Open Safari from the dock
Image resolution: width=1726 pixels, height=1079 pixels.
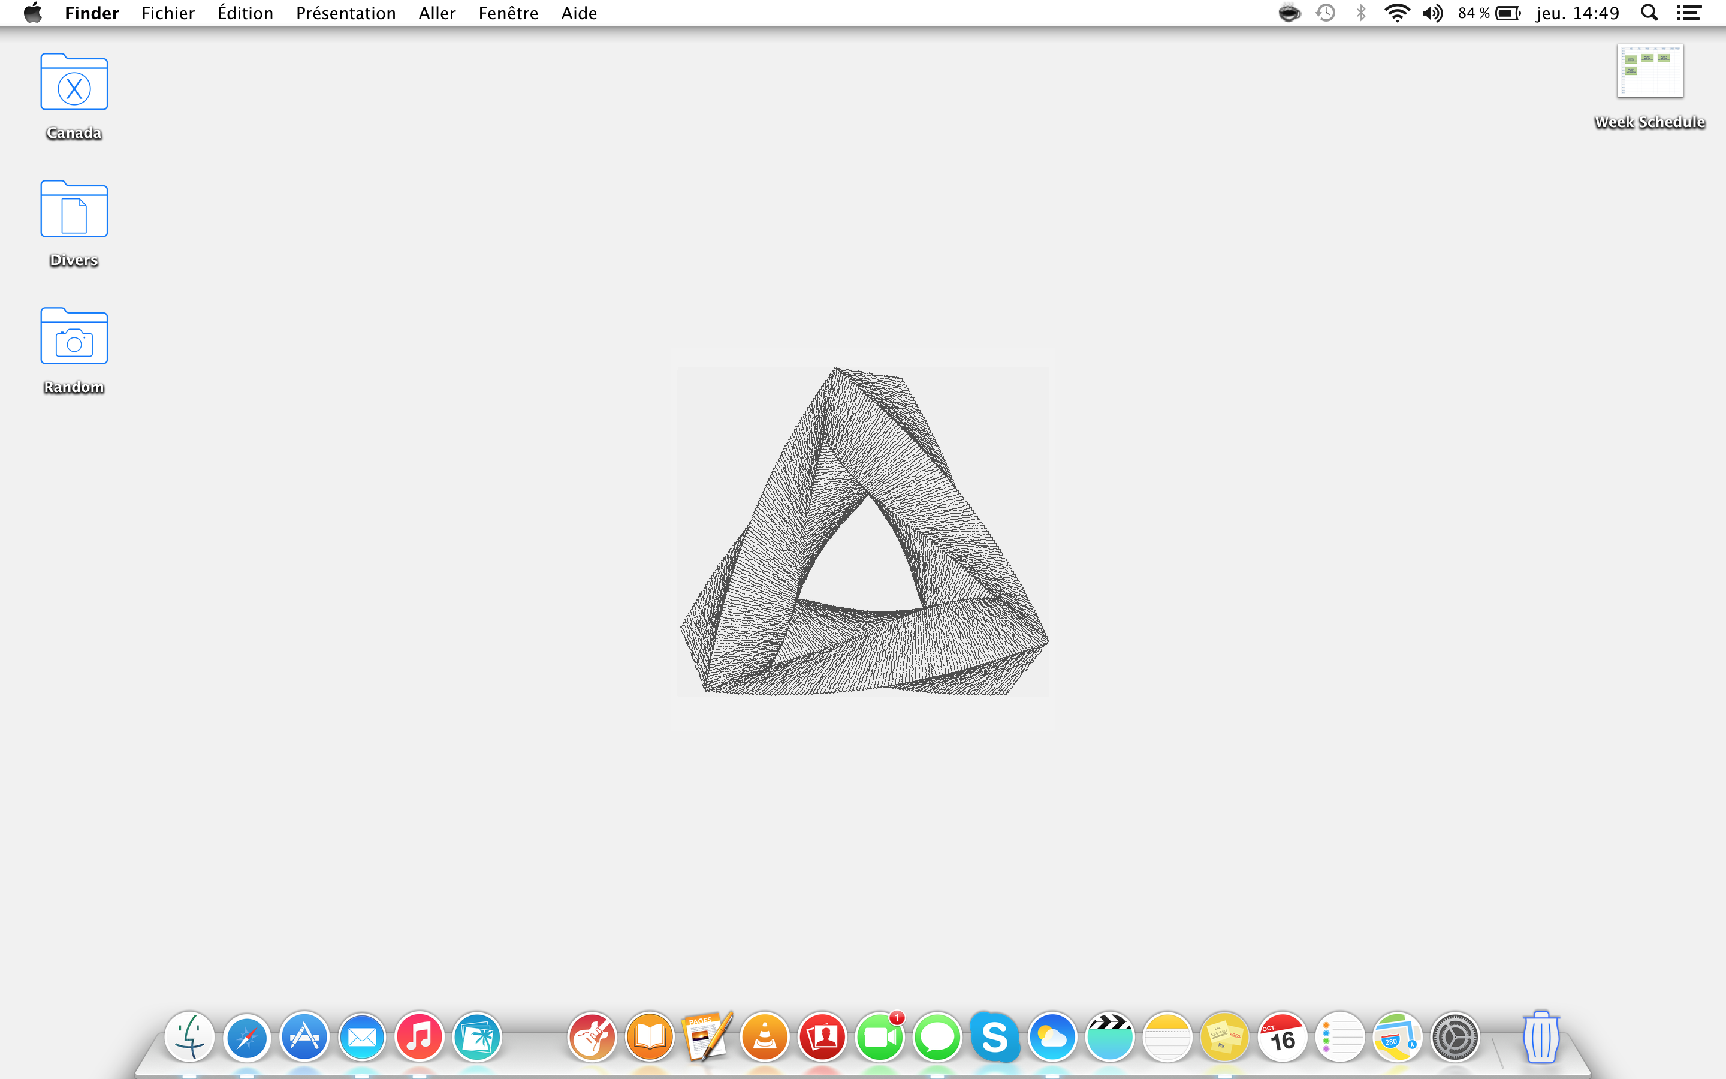tap(247, 1037)
